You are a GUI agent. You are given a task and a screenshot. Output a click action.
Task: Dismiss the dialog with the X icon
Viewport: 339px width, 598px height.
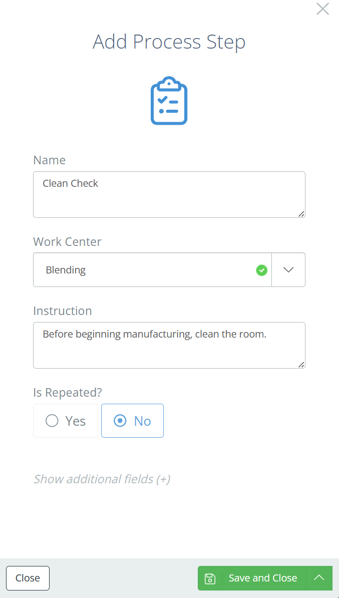pos(322,9)
